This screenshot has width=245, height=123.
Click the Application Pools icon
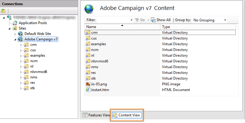15,23
